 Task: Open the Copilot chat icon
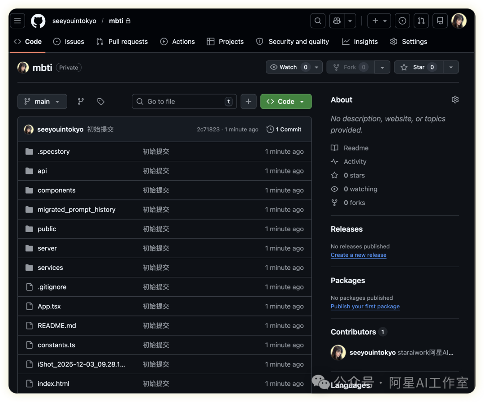coord(337,21)
